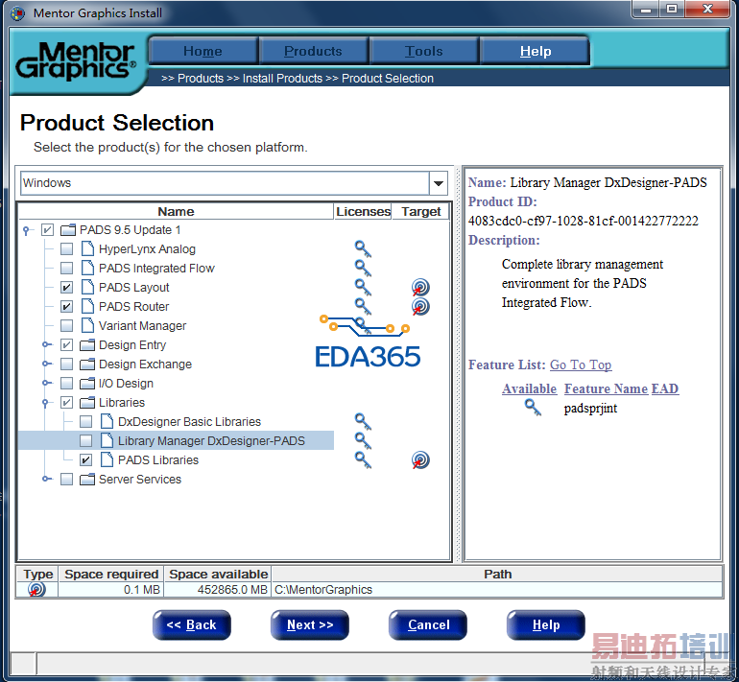The height and width of the screenshot is (682, 739).
Task: Click the Variant Manager document icon
Action: coord(87,325)
